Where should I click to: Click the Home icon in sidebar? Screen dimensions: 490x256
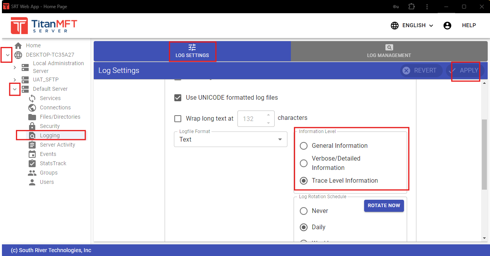tap(18, 45)
